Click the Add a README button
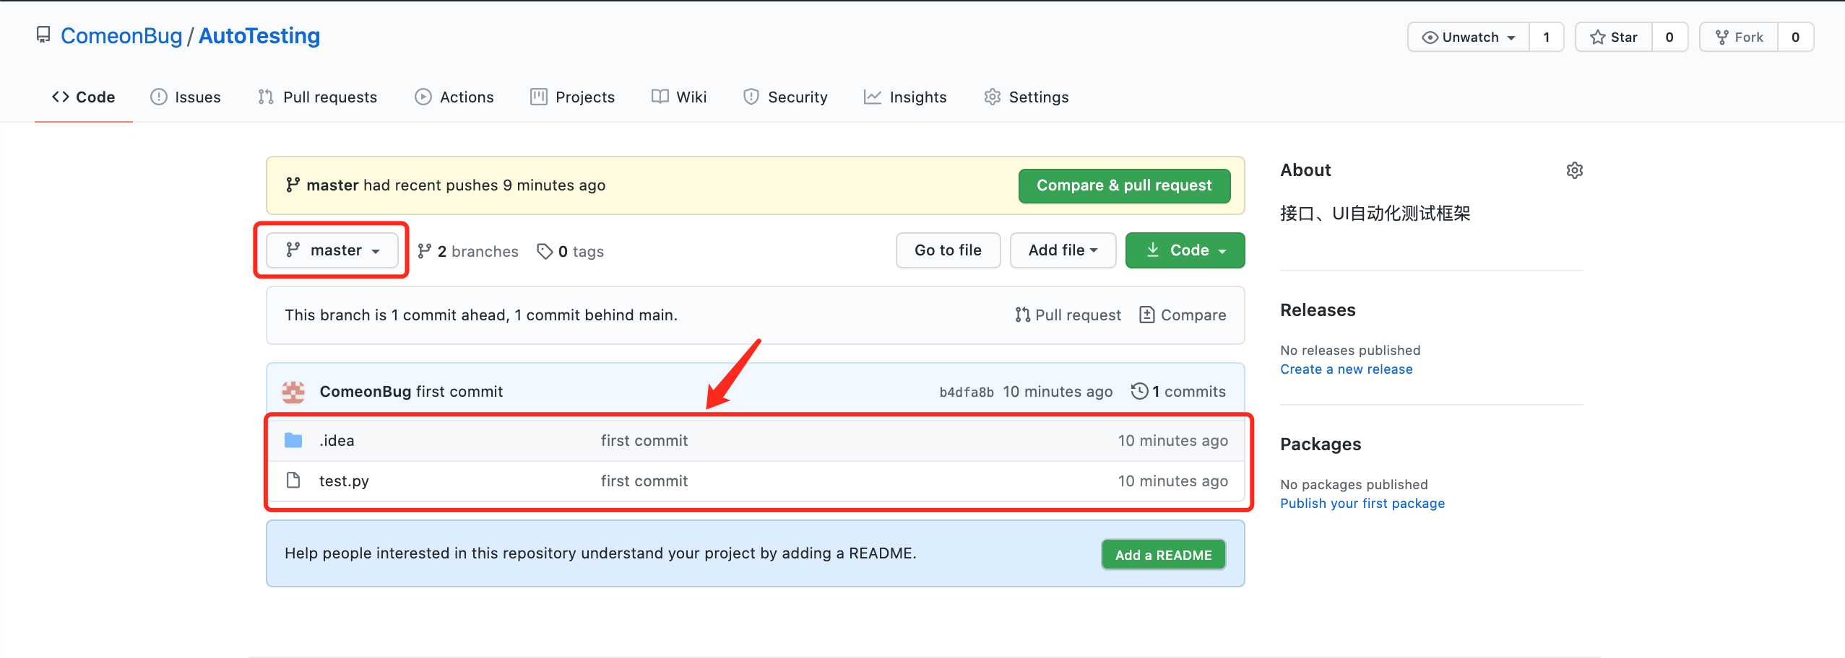 point(1163,555)
